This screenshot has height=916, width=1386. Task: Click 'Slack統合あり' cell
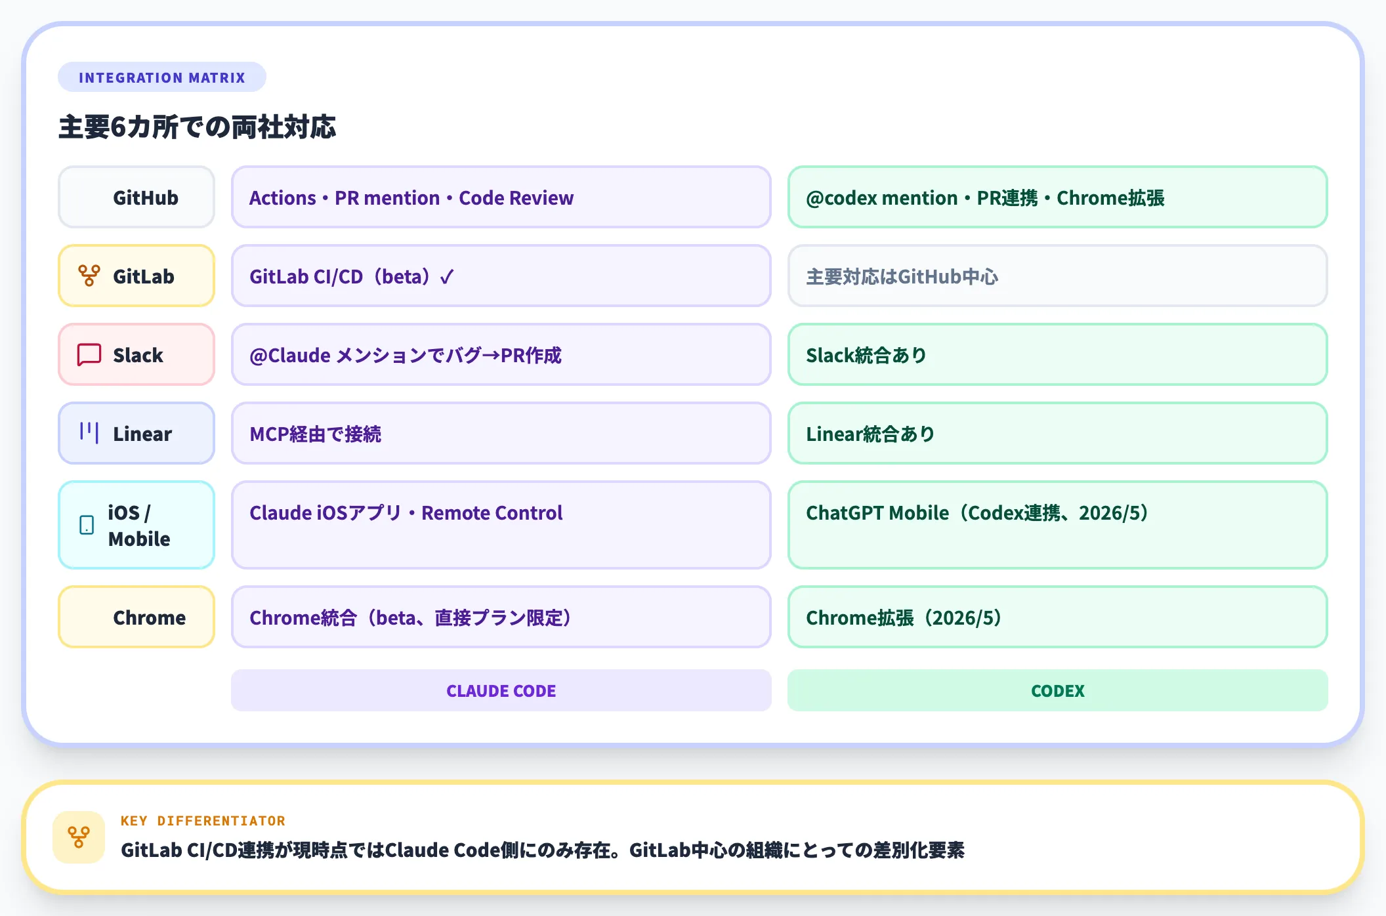point(1058,354)
